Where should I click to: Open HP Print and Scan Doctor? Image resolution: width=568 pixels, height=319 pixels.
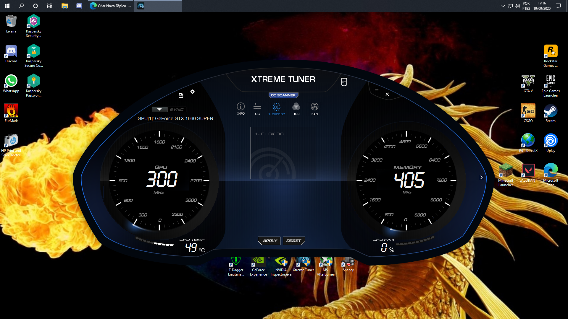click(11, 145)
